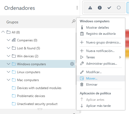The height and width of the screenshot is (114, 129).
Task: Select Mover... from the context menu
Action: 101,78
